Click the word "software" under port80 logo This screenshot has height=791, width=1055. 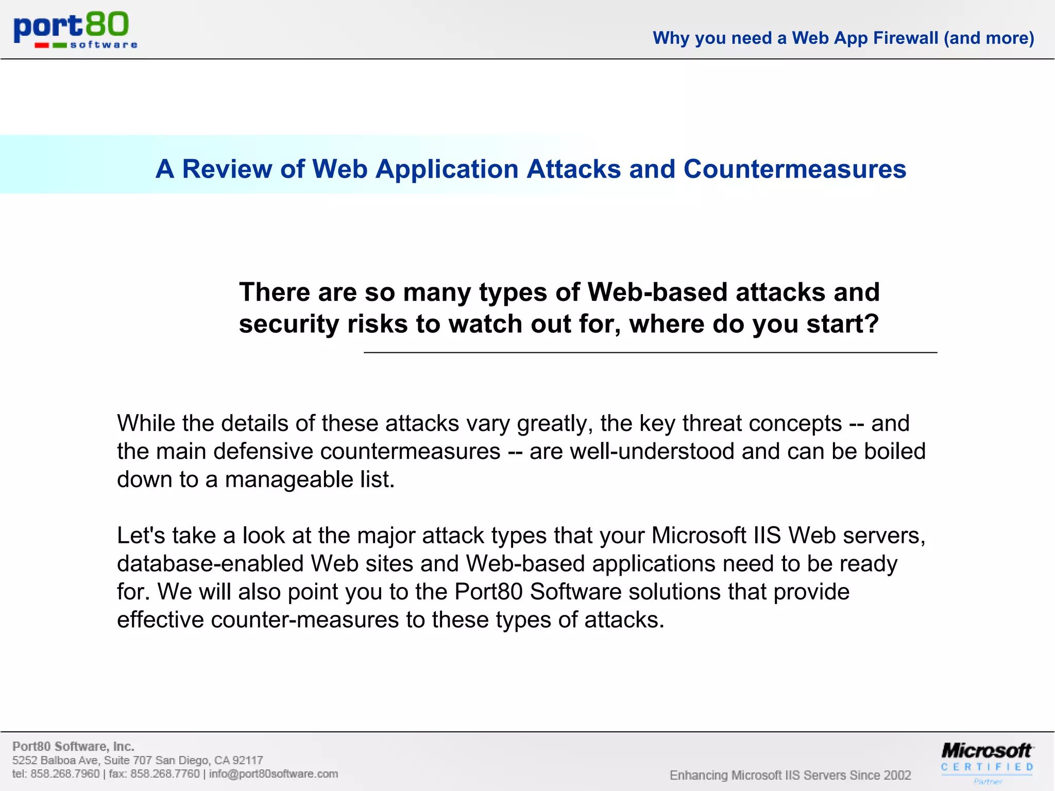(104, 45)
